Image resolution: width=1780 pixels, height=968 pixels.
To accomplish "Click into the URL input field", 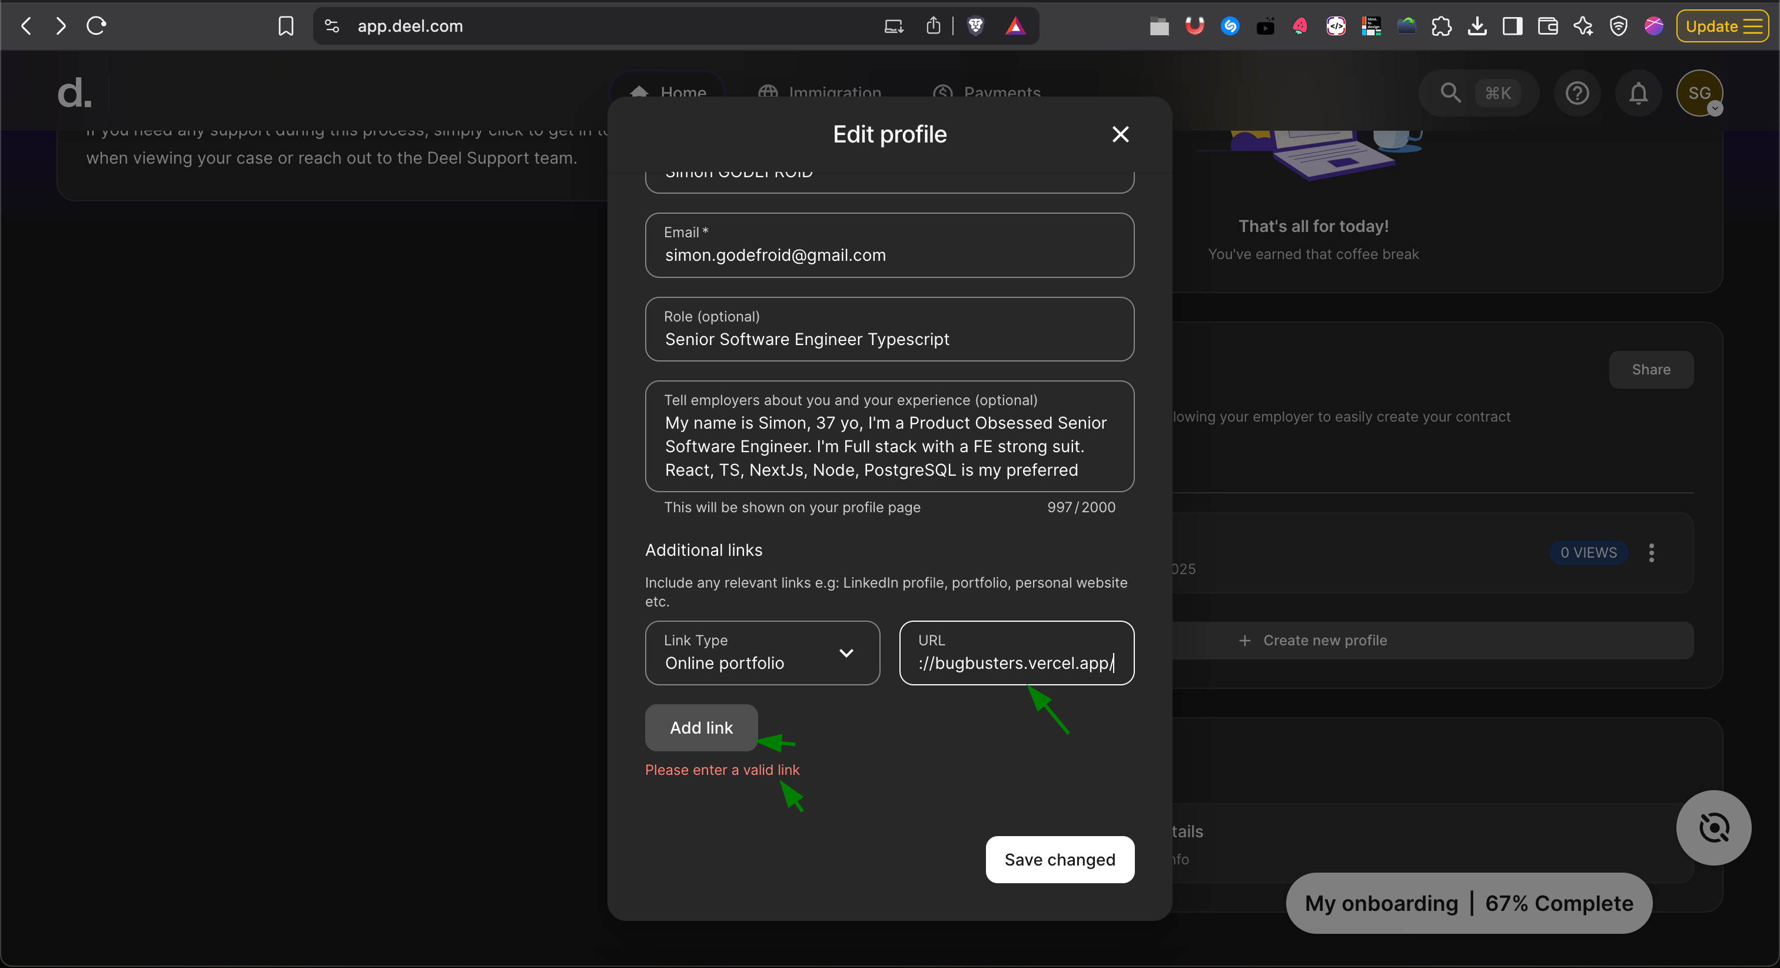I will [x=1016, y=662].
